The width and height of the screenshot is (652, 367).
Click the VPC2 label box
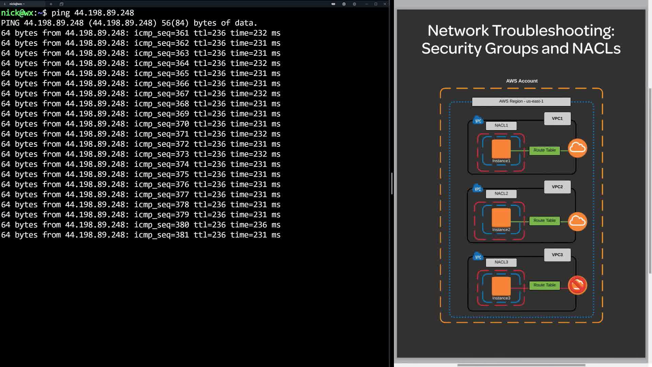coord(557,187)
